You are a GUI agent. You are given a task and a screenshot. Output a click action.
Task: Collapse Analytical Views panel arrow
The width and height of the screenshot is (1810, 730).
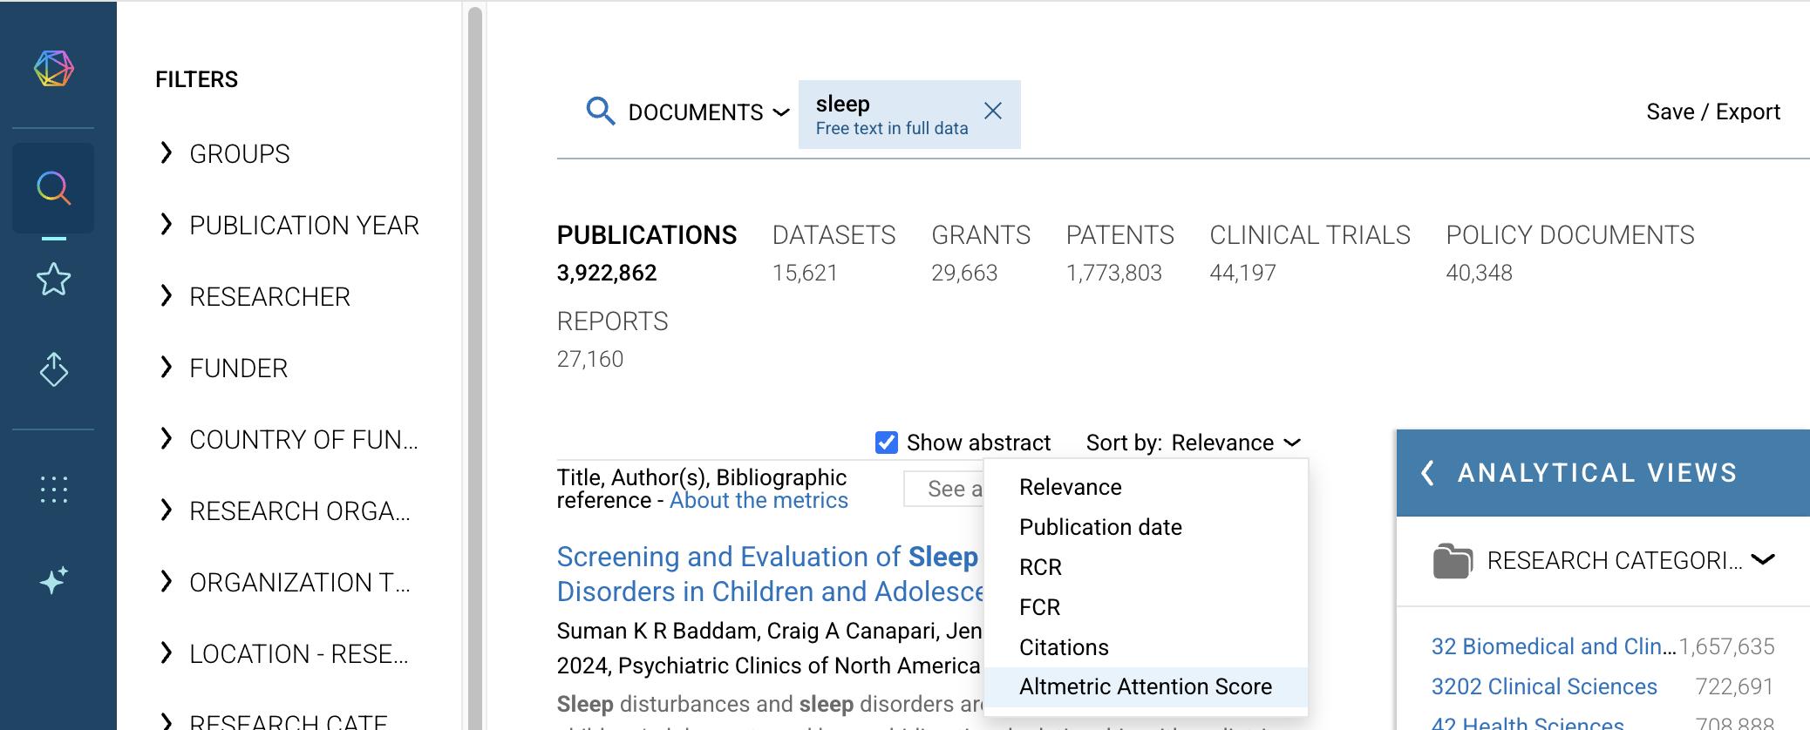click(x=1427, y=473)
